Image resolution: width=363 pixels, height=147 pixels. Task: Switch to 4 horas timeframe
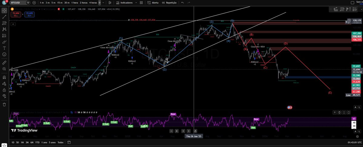[93, 2]
